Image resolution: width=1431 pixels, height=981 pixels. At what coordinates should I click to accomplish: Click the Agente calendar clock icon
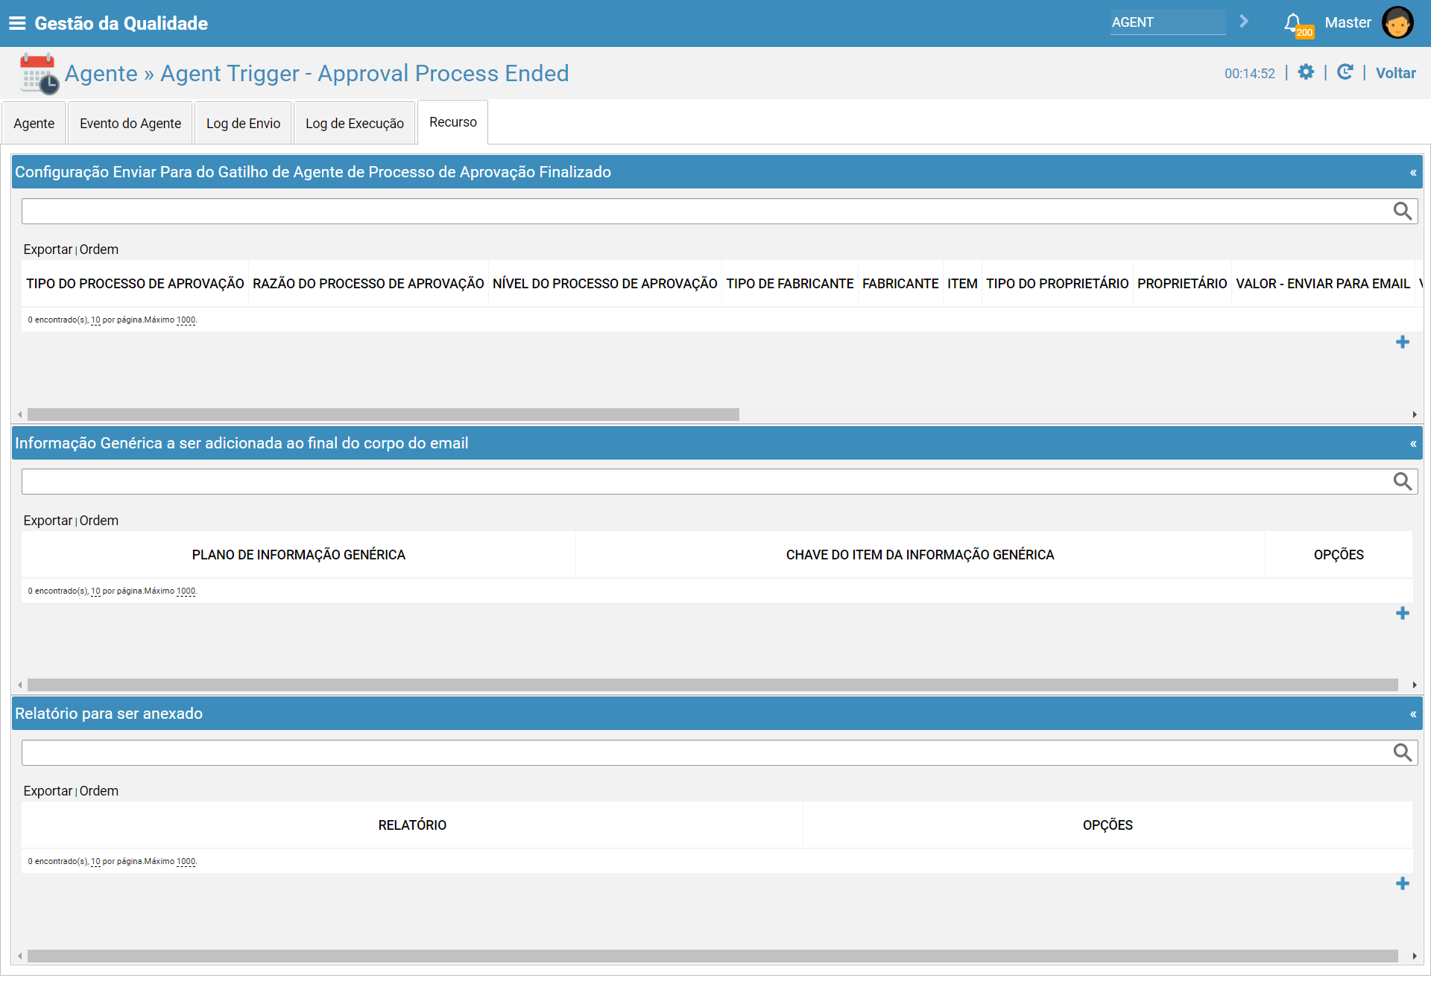point(39,73)
